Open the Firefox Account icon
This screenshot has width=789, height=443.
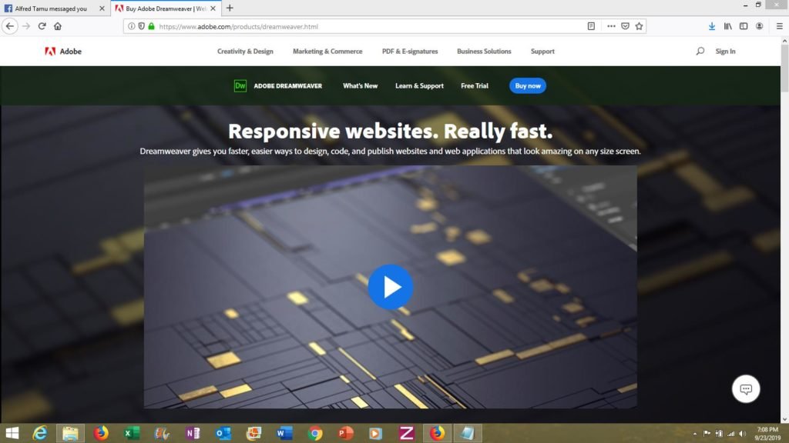[759, 26]
